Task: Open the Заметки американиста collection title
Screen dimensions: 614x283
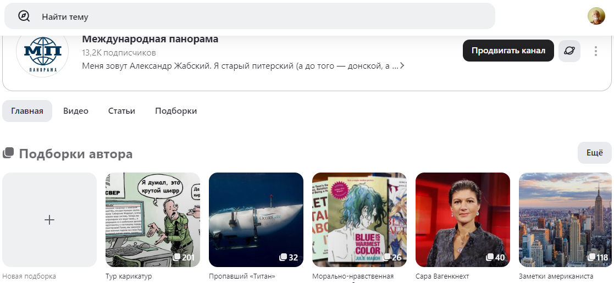Action: pyautogui.click(x=556, y=276)
